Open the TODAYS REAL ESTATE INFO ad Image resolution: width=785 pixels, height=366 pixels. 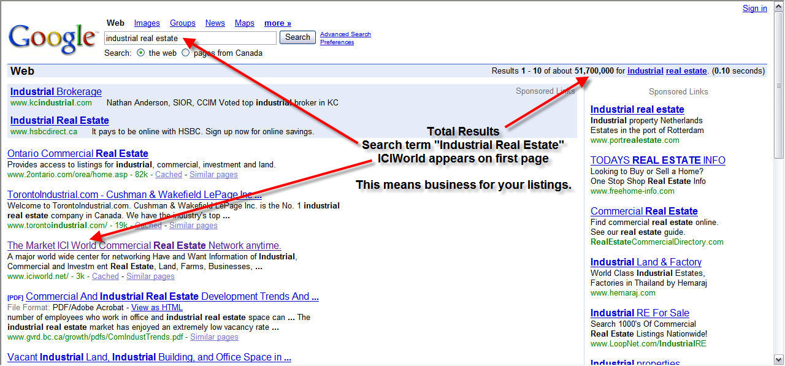tap(658, 161)
